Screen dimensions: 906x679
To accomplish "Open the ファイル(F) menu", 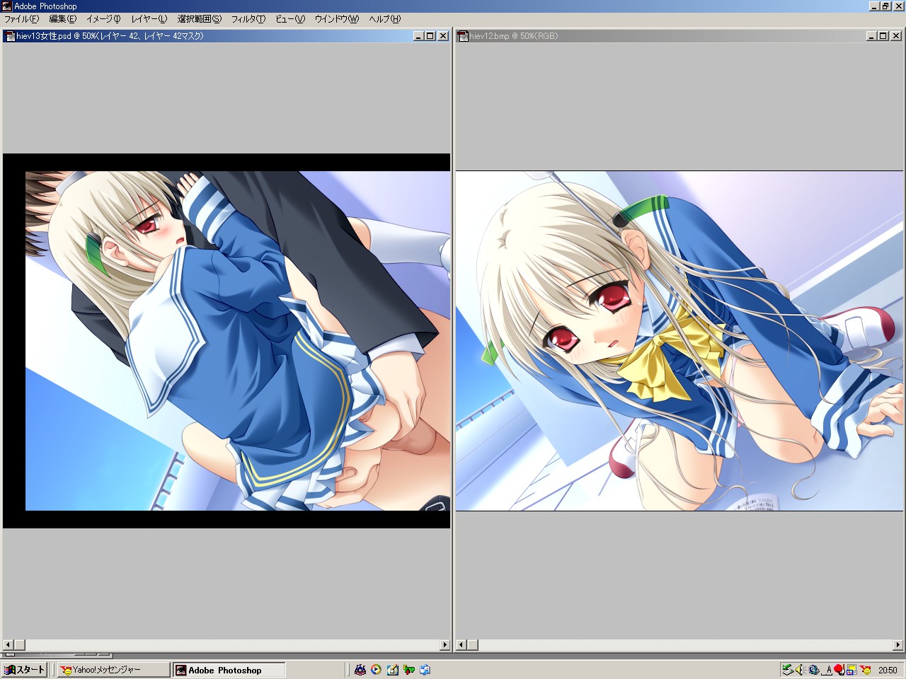I will coord(21,19).
